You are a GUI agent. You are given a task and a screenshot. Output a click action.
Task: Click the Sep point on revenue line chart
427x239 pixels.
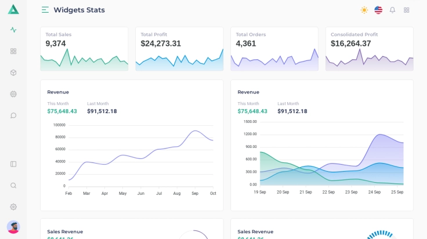pyautogui.click(x=195, y=131)
